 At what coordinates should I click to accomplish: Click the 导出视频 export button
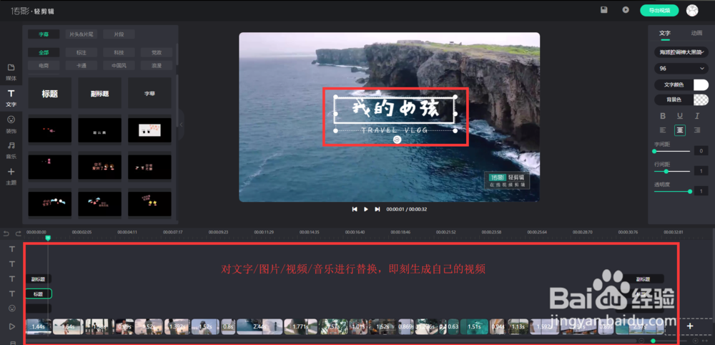point(659,11)
